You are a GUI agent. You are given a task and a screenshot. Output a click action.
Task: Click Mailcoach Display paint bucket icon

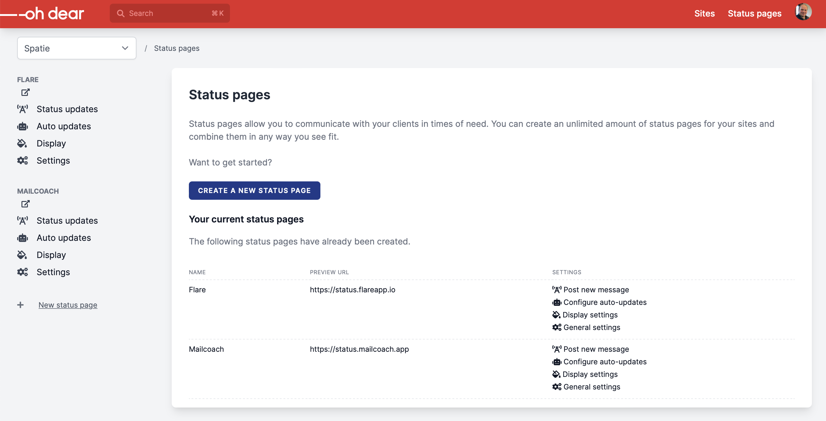point(22,255)
